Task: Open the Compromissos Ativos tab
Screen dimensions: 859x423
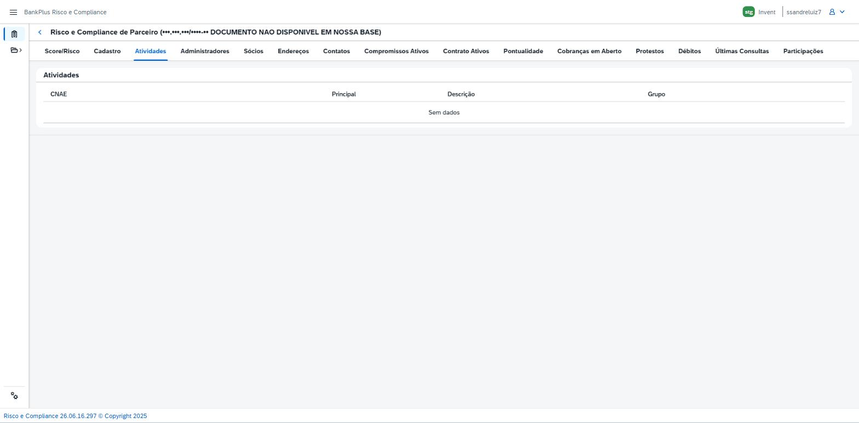Action: coord(397,52)
